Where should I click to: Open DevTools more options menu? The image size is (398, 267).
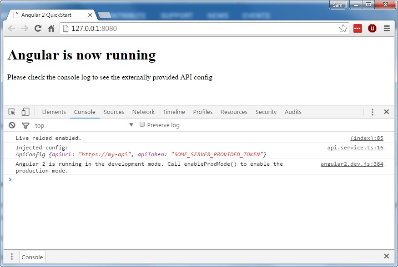click(x=373, y=112)
